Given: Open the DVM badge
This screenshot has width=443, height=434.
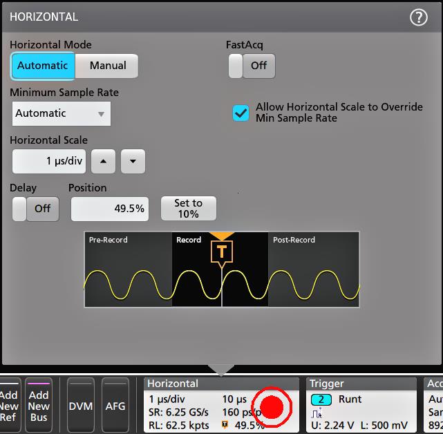Looking at the screenshot, I should pyautogui.click(x=81, y=406).
